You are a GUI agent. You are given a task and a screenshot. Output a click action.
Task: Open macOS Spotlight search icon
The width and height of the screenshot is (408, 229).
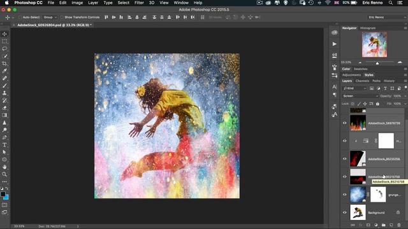click(391, 3)
